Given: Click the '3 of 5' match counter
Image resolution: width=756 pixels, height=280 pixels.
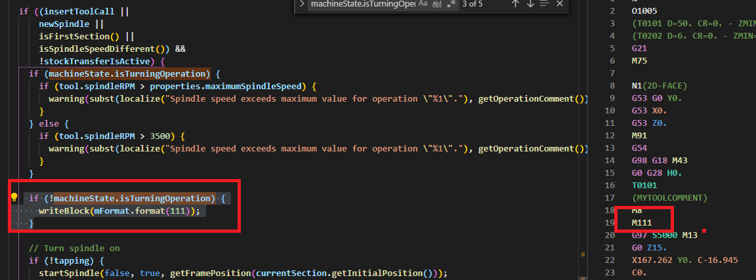Looking at the screenshot, I should pyautogui.click(x=472, y=4).
